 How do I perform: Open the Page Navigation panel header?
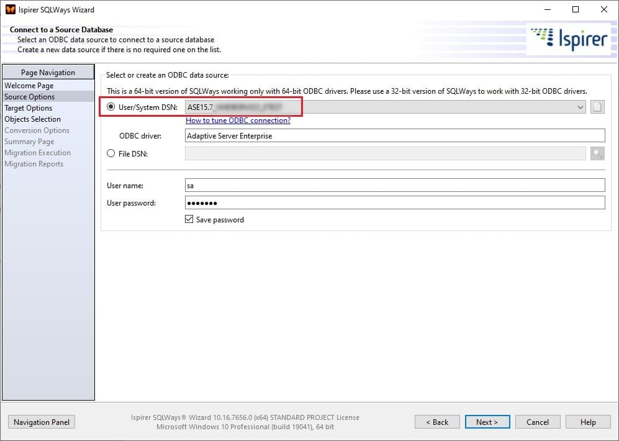(x=48, y=72)
